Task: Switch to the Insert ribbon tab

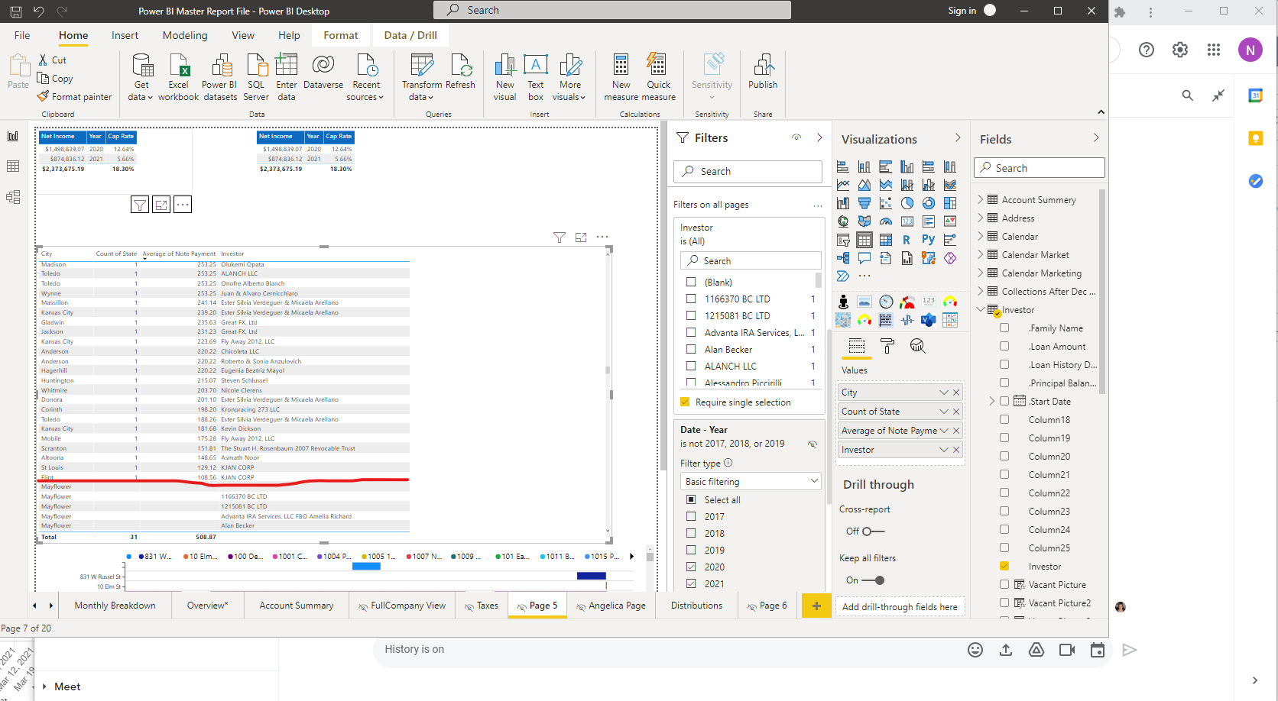Action: coord(125,35)
